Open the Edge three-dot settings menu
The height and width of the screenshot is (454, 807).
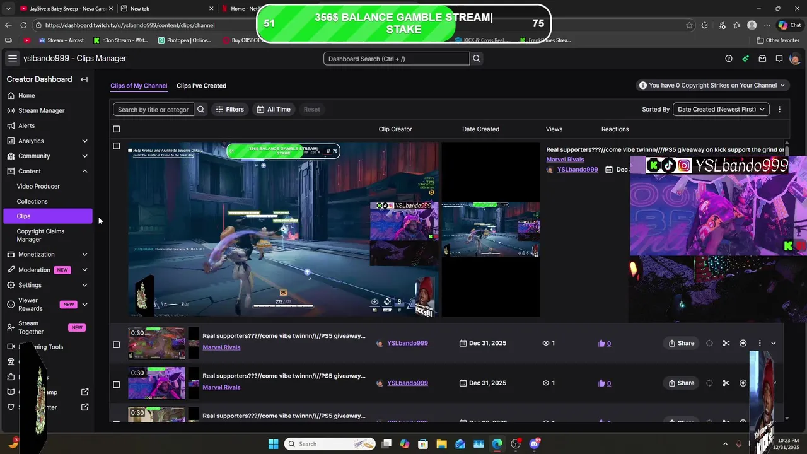(x=767, y=25)
